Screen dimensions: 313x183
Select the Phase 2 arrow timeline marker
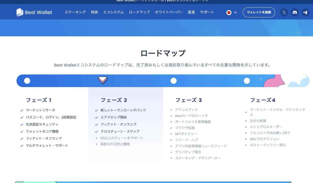point(103,80)
